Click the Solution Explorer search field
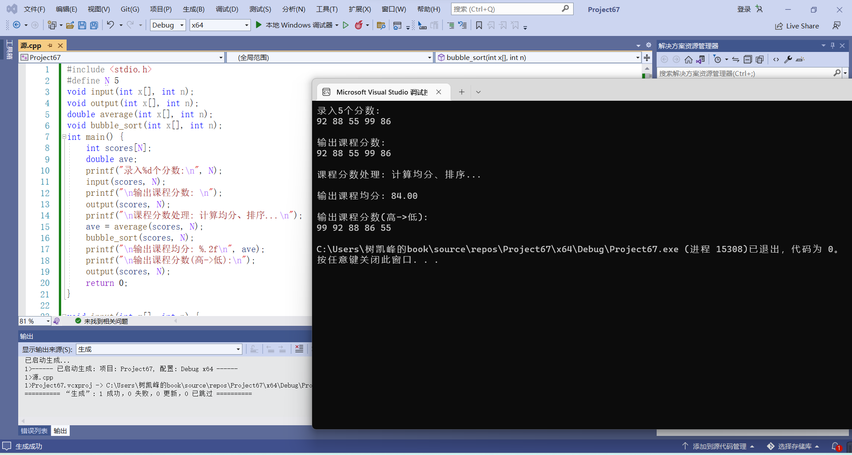The height and width of the screenshot is (455, 852). pyautogui.click(x=749, y=73)
